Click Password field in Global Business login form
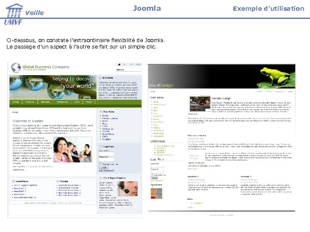 click(x=107, y=160)
